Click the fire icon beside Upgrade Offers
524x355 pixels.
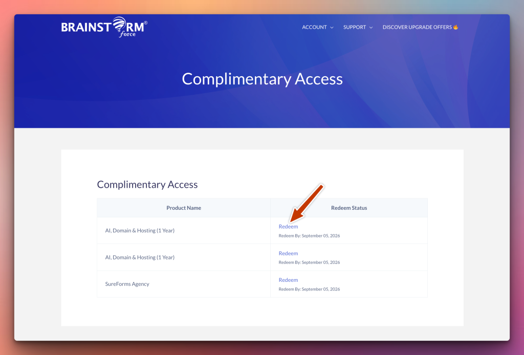click(x=455, y=27)
